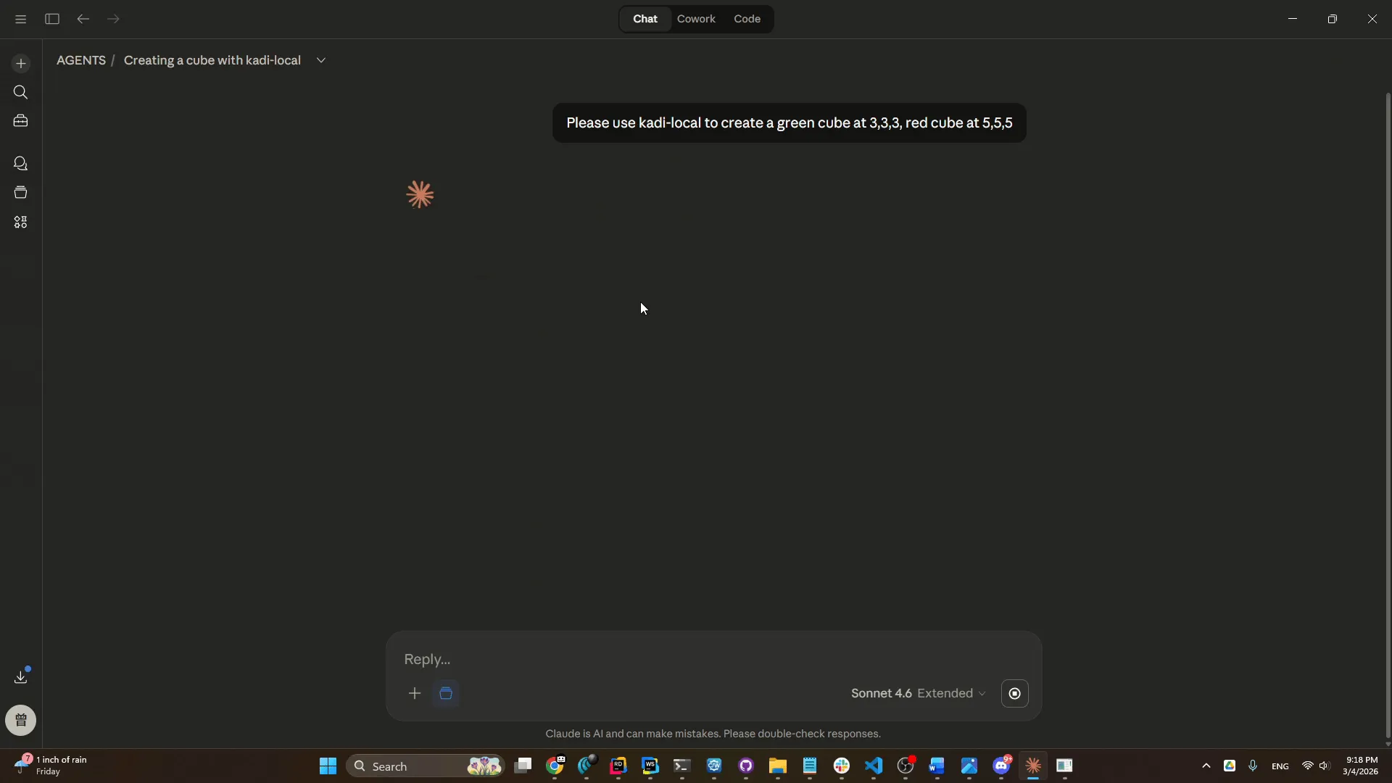Open the toolbox icon in sidebar

click(20, 121)
